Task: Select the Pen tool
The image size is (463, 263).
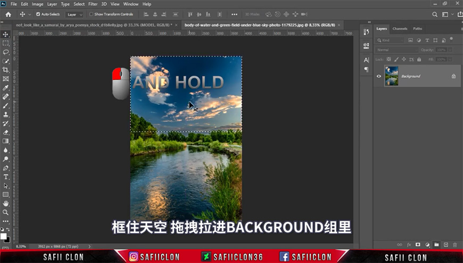Action: coord(6,168)
